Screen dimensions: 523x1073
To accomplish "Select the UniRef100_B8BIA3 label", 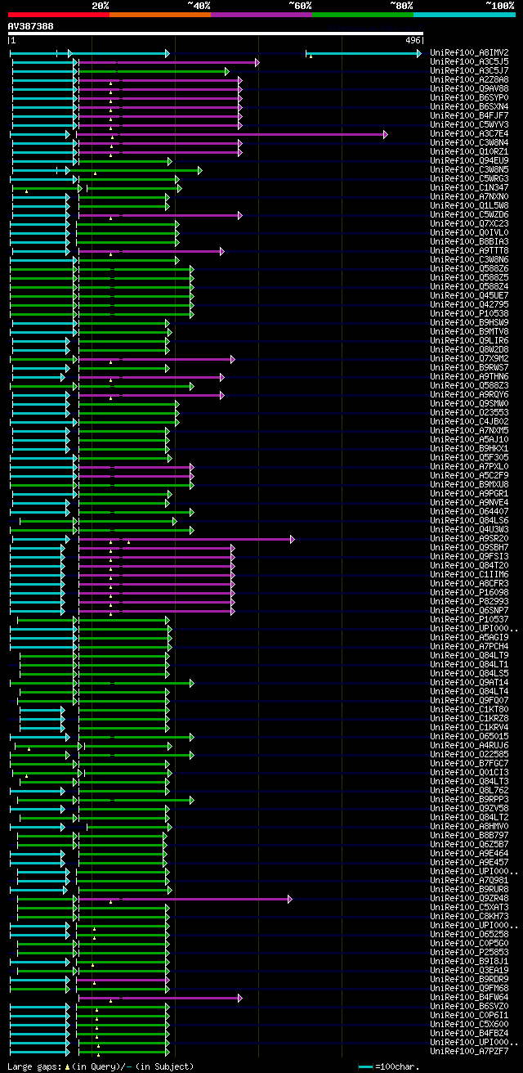I will 471,241.
